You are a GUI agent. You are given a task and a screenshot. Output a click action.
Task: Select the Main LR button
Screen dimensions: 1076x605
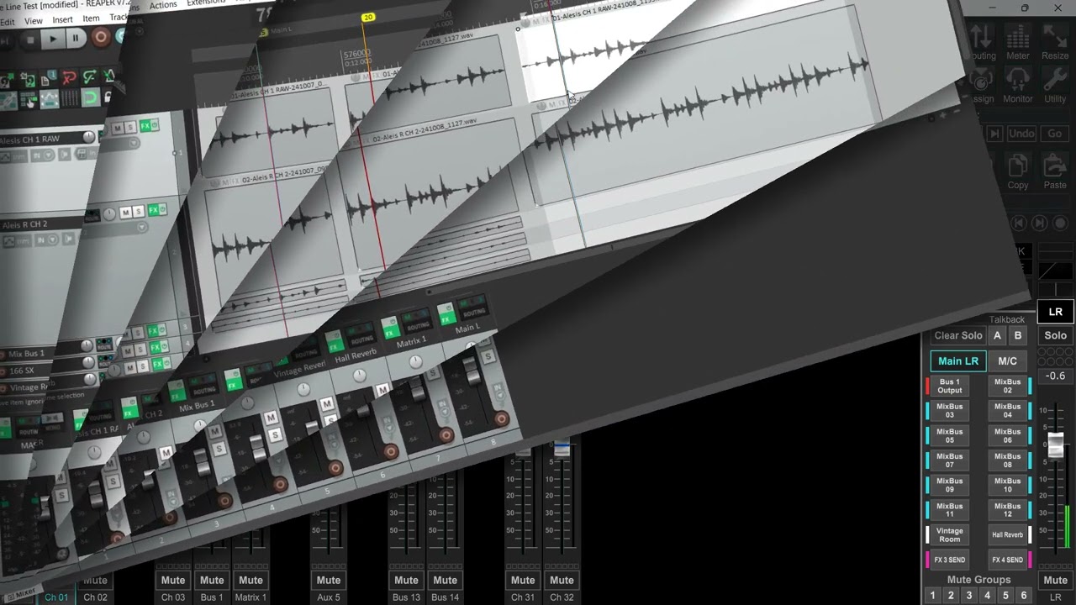coord(958,361)
